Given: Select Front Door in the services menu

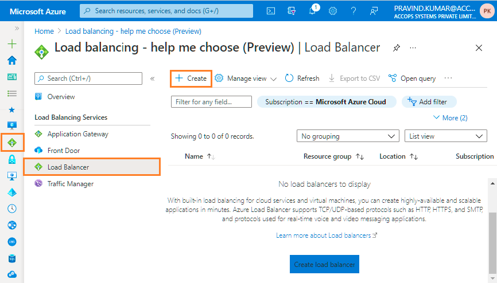Looking at the screenshot, I should point(63,151).
